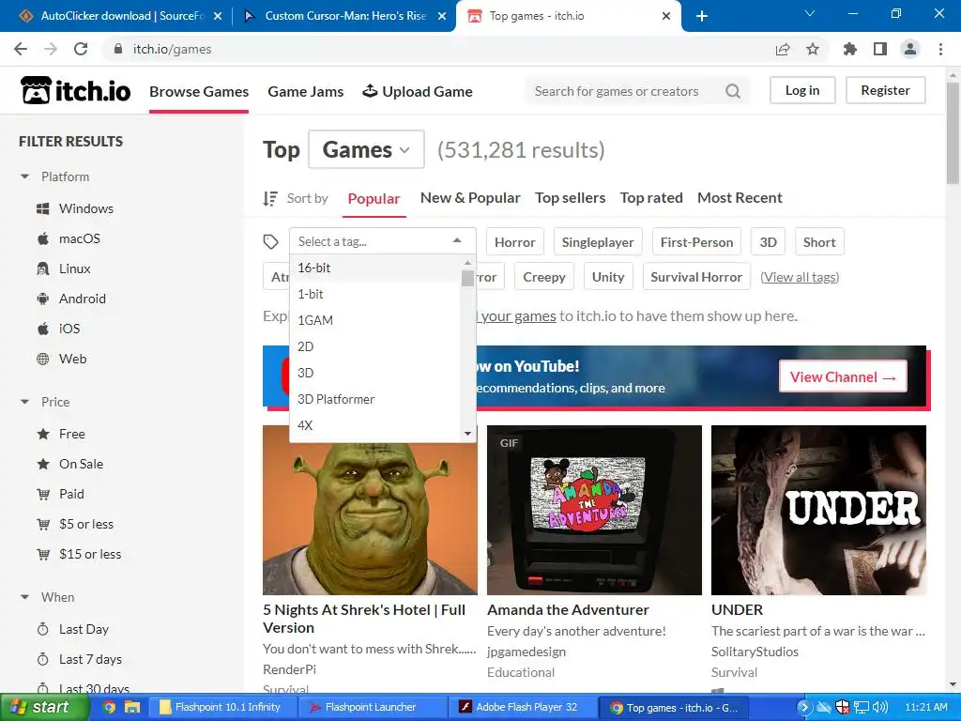Sort by New & Popular
The image size is (961, 721).
pyautogui.click(x=470, y=198)
